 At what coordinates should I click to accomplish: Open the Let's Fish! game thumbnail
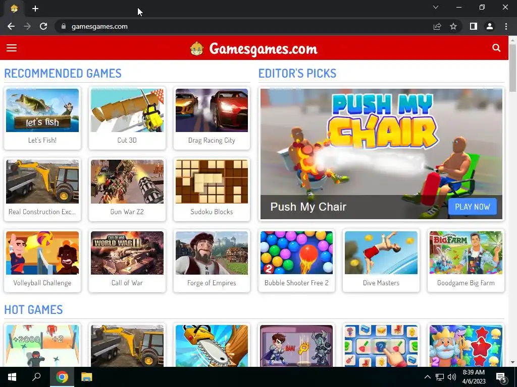coord(42,110)
